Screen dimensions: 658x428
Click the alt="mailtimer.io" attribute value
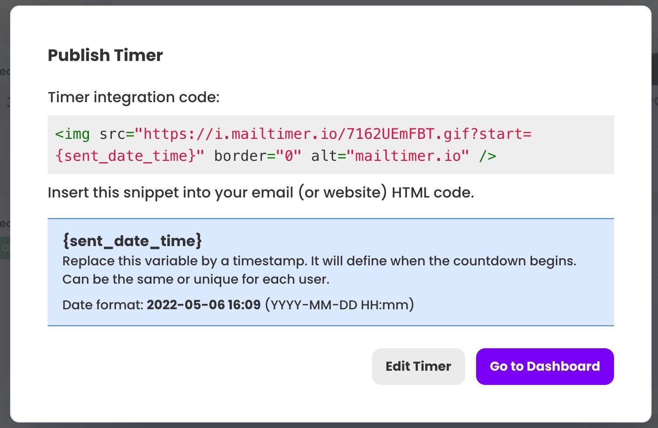coord(408,156)
